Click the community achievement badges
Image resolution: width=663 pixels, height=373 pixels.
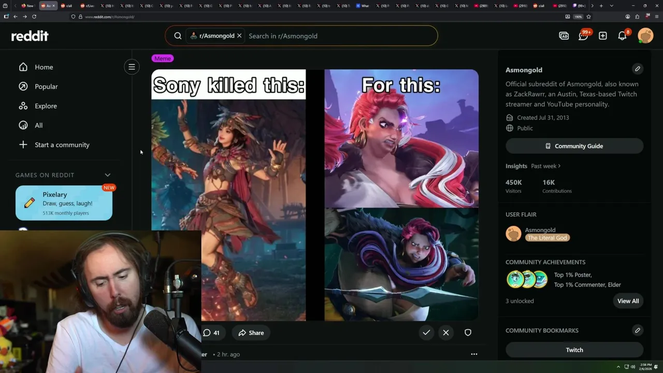click(x=527, y=279)
